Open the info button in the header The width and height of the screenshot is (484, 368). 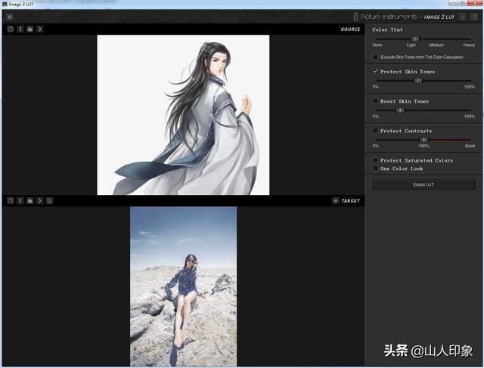[462, 17]
